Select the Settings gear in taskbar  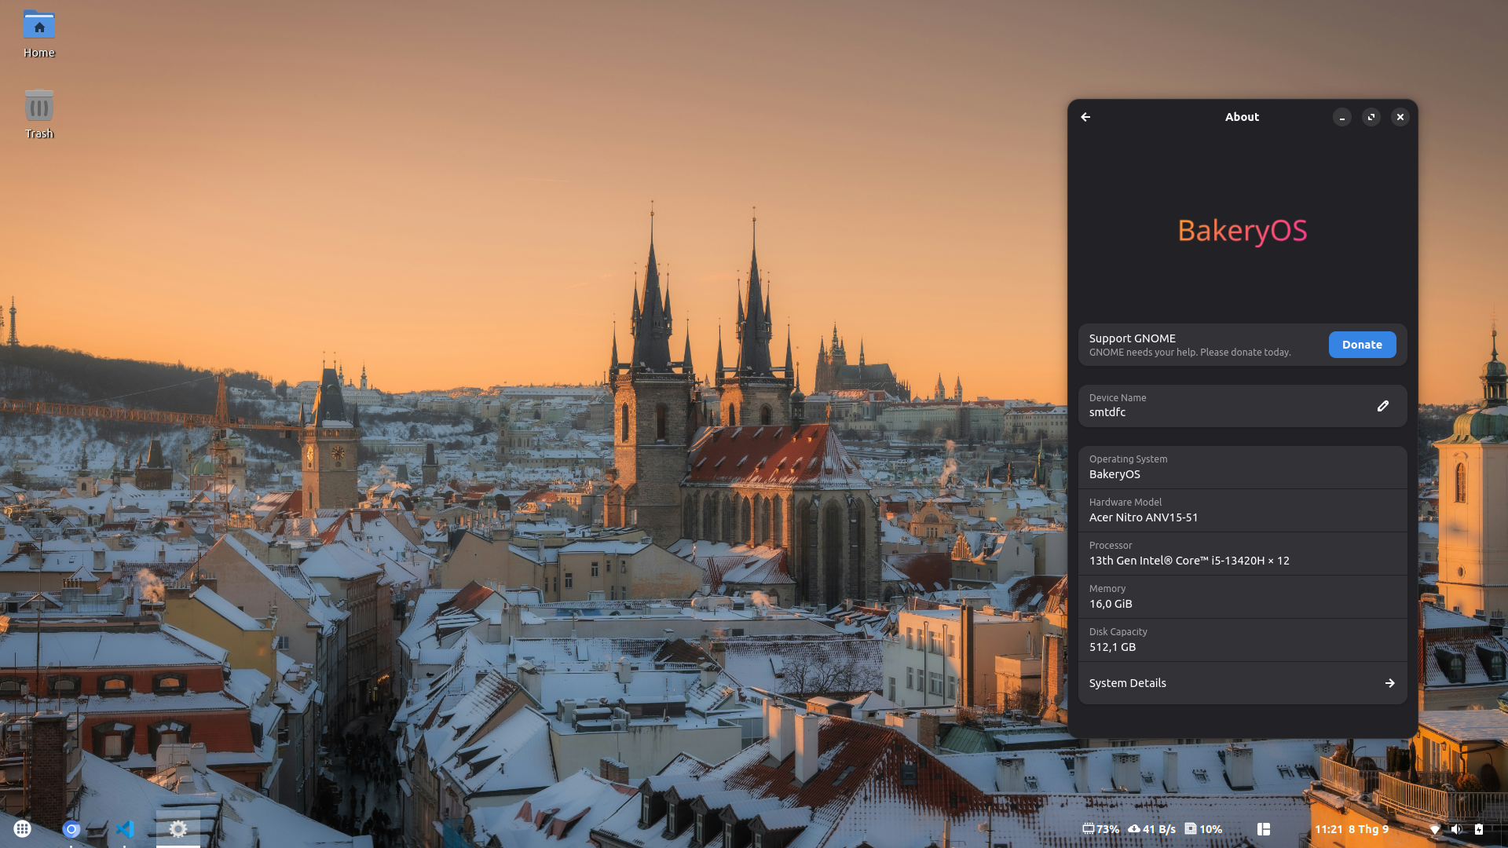tap(178, 829)
